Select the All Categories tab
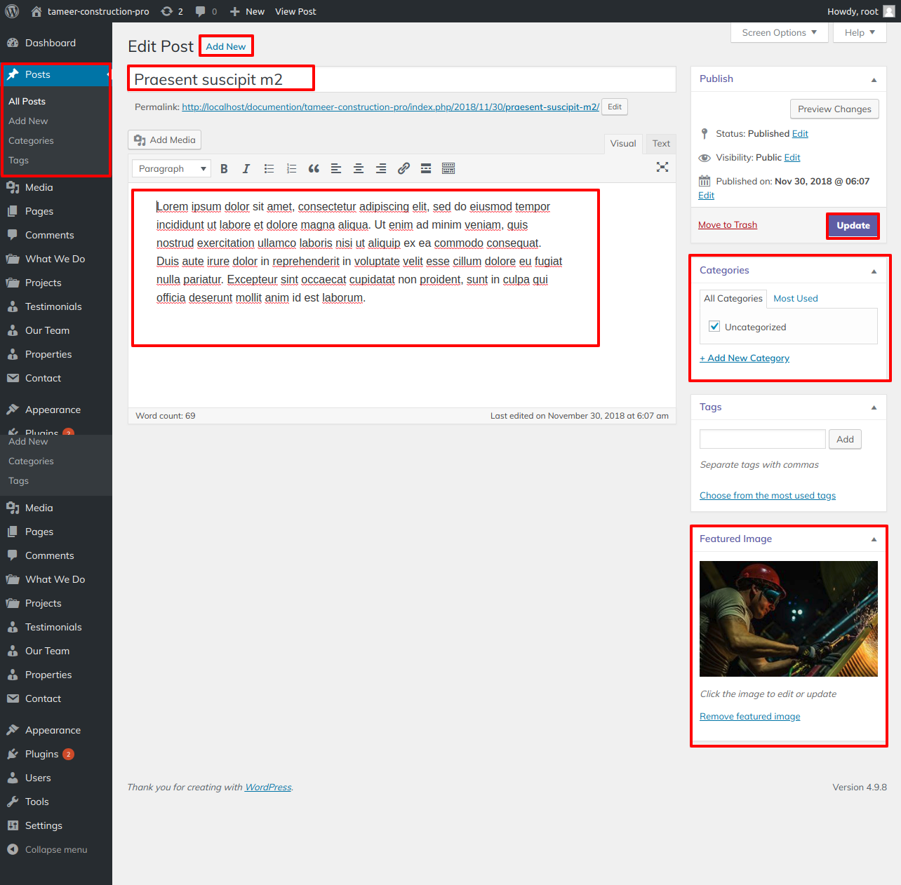 733,299
